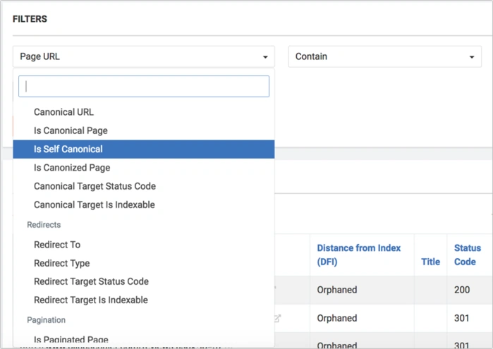Click the first Orphaned table cell
Viewport: 493px width, 349px height.
pos(337,290)
